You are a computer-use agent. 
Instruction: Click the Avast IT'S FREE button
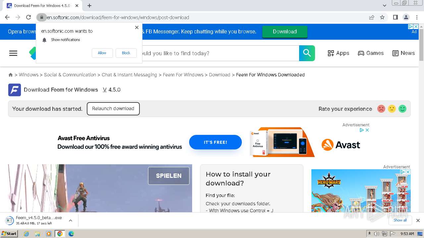click(215, 142)
